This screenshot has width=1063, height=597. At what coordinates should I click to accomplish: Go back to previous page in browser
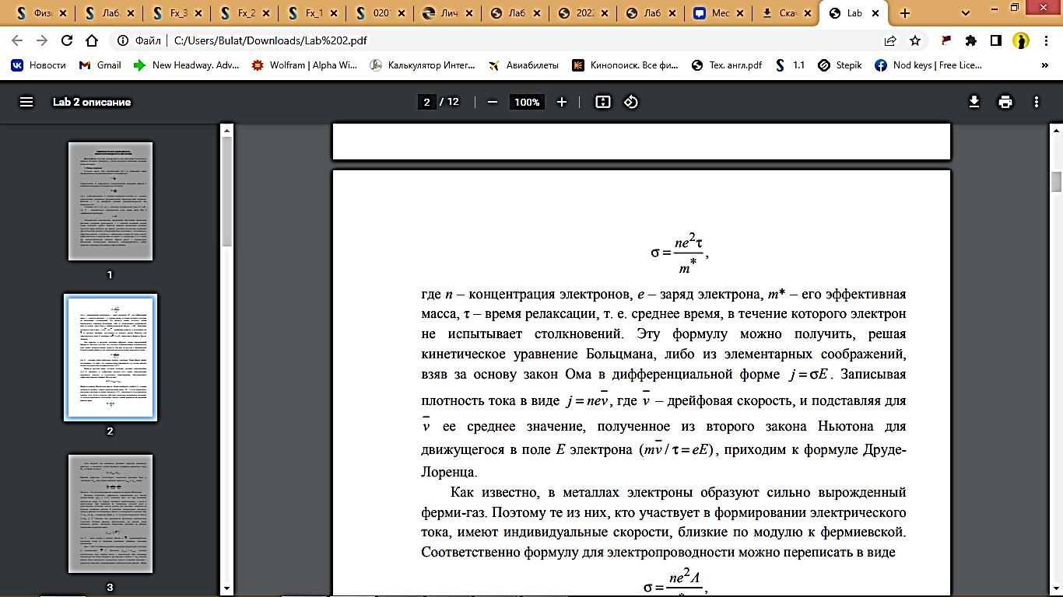click(x=17, y=40)
